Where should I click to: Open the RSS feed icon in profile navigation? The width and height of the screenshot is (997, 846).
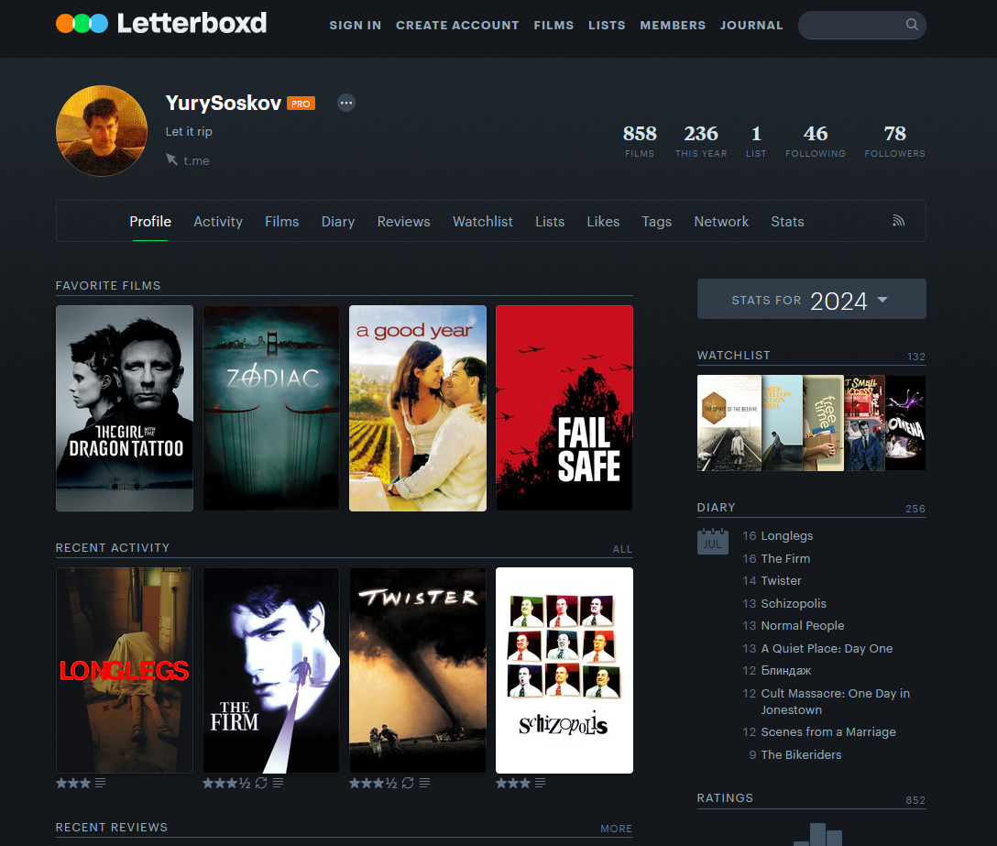click(898, 221)
